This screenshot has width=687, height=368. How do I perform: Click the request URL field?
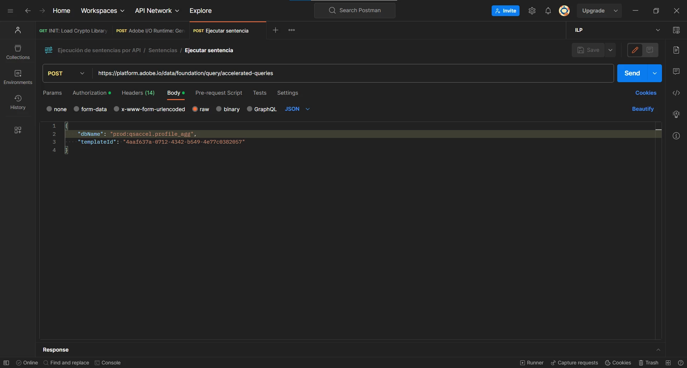(x=353, y=73)
